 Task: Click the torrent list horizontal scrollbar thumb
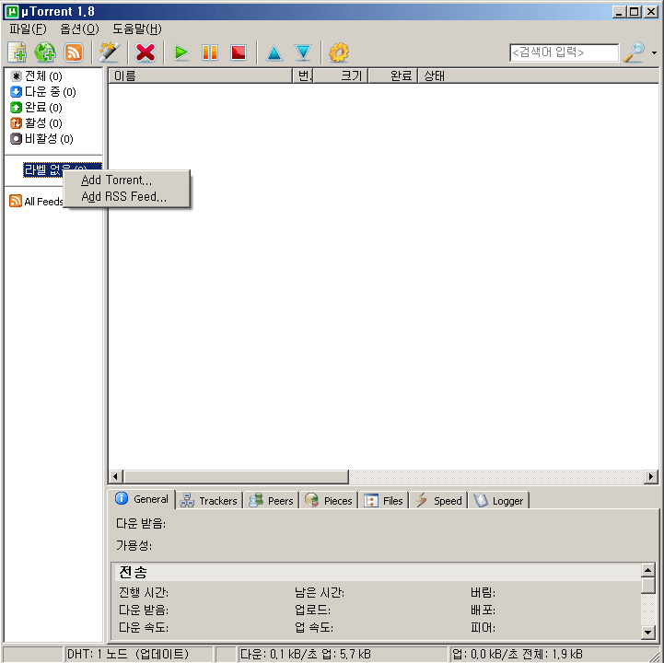pos(236,477)
